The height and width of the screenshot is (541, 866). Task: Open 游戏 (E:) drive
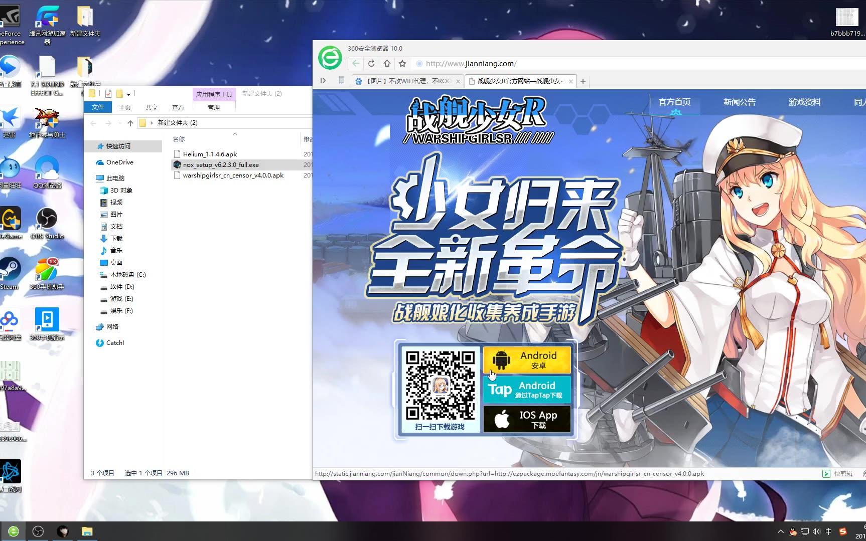pos(121,299)
